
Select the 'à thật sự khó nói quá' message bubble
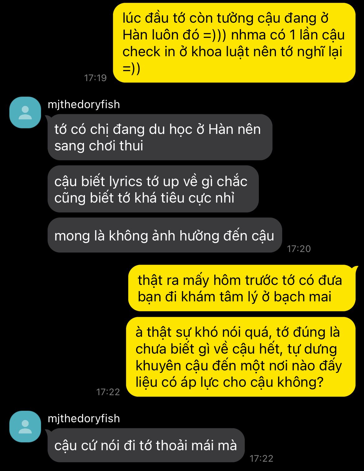tap(241, 357)
